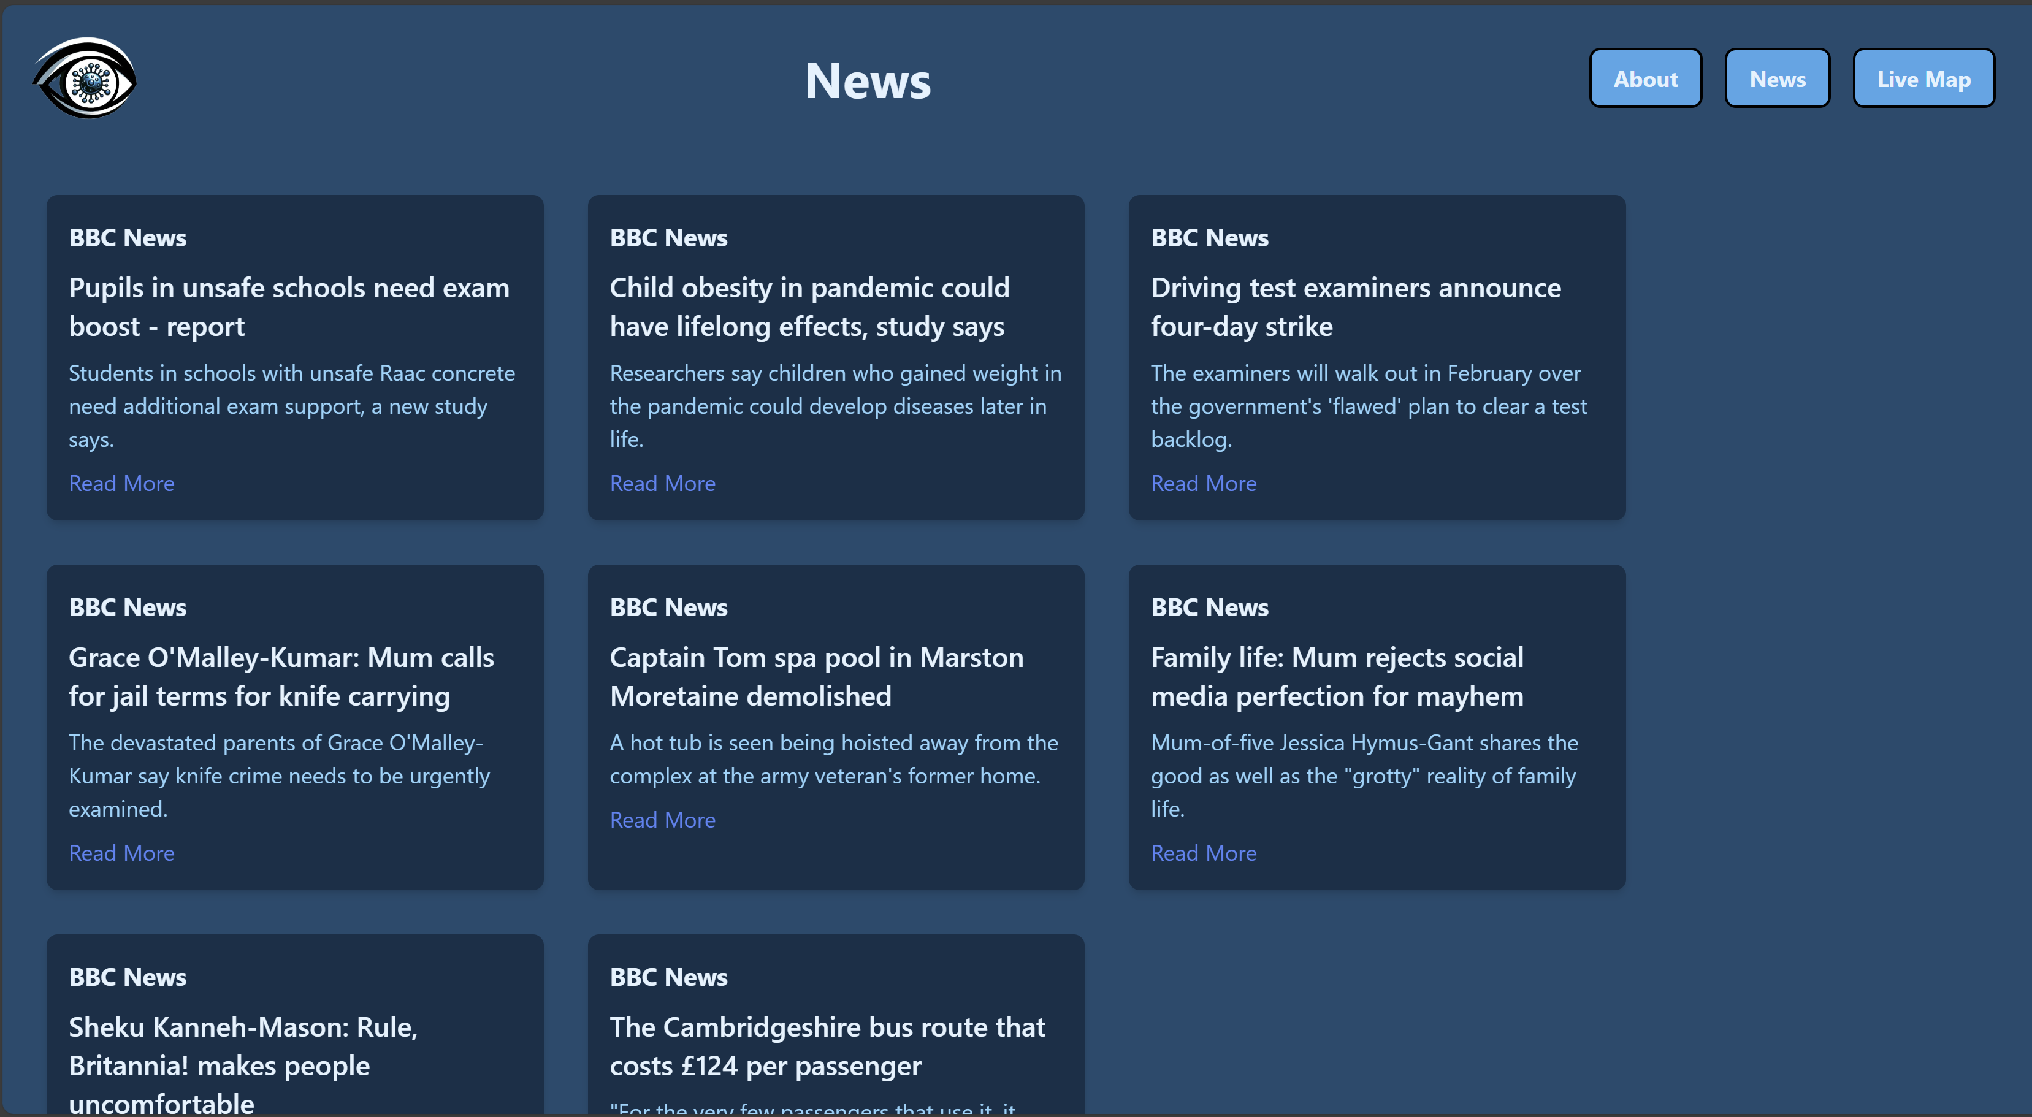Read More on Captain Tom spa article
Viewport: 2032px width, 1117px height.
[x=662, y=819]
